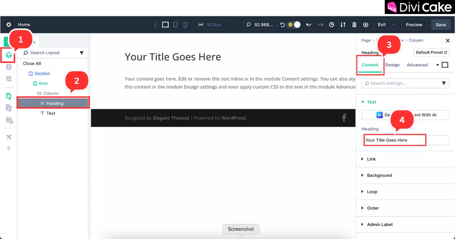Click the Search settings field
This screenshot has height=239, width=455.
point(405,83)
